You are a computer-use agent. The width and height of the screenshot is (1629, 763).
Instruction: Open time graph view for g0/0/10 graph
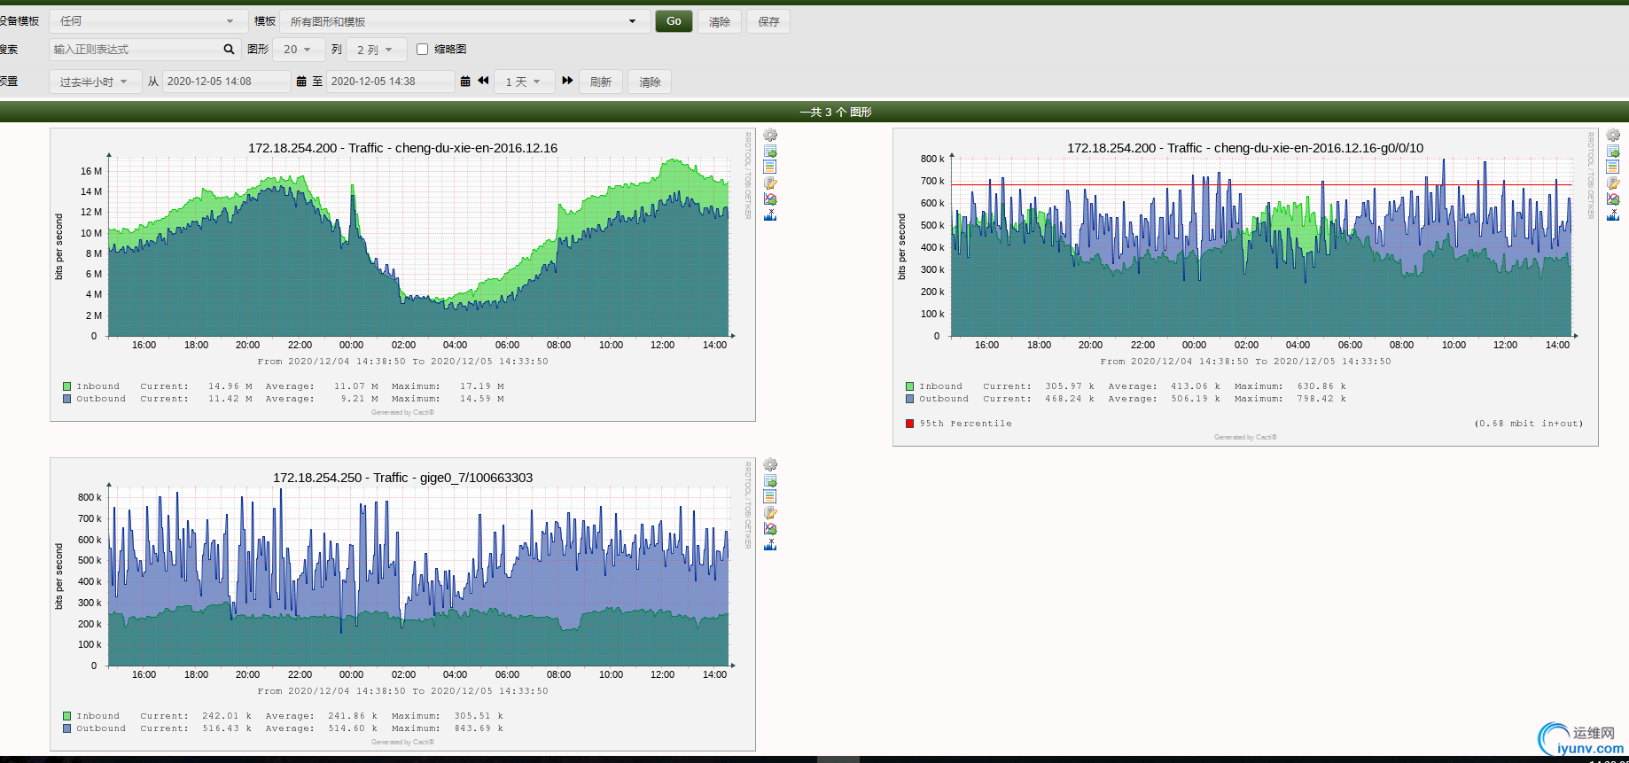(x=1613, y=167)
